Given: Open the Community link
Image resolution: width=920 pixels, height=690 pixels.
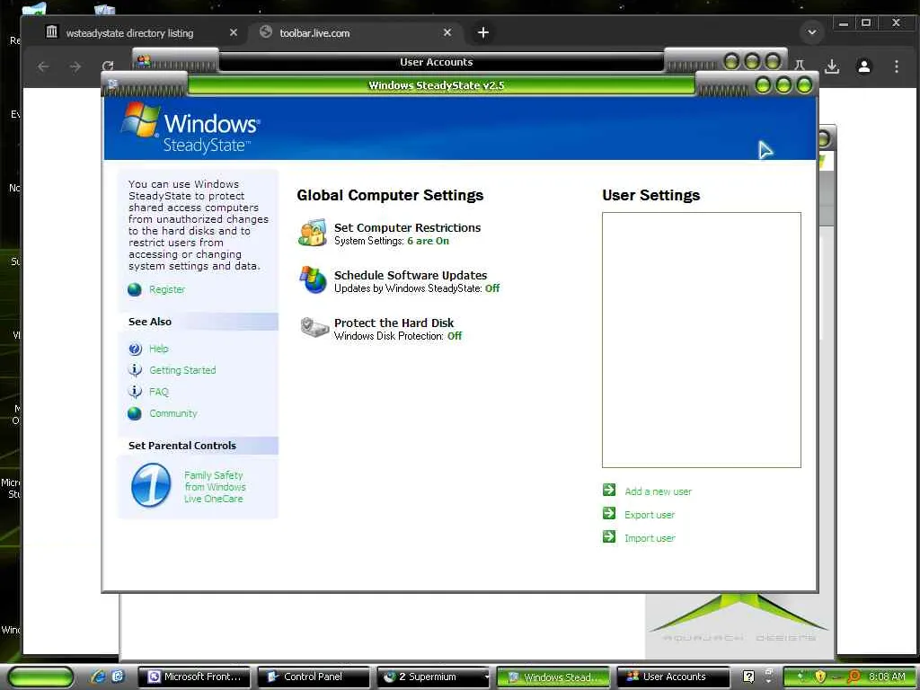Looking at the screenshot, I should coord(173,413).
